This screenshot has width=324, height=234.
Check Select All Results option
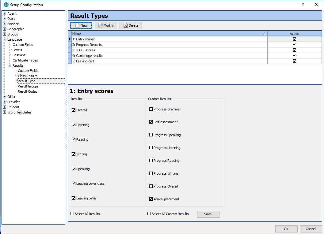pyautogui.click(x=72, y=214)
